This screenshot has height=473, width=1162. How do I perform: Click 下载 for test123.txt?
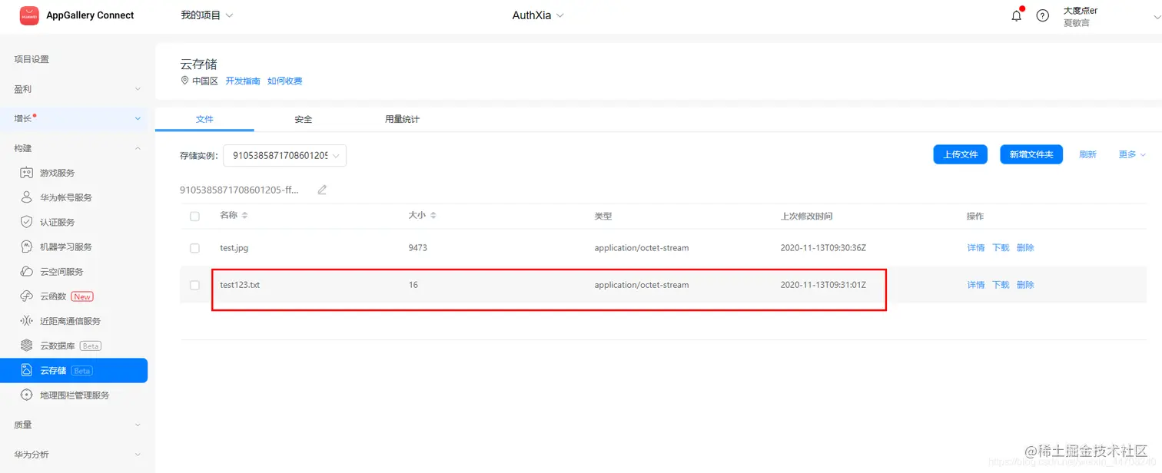pos(1001,285)
